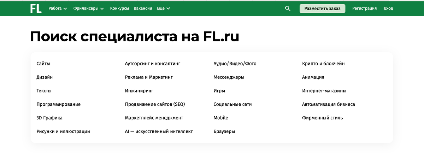Image resolution: width=424 pixels, height=153 pixels.
Task: Open the Mobile category
Action: click(x=221, y=118)
